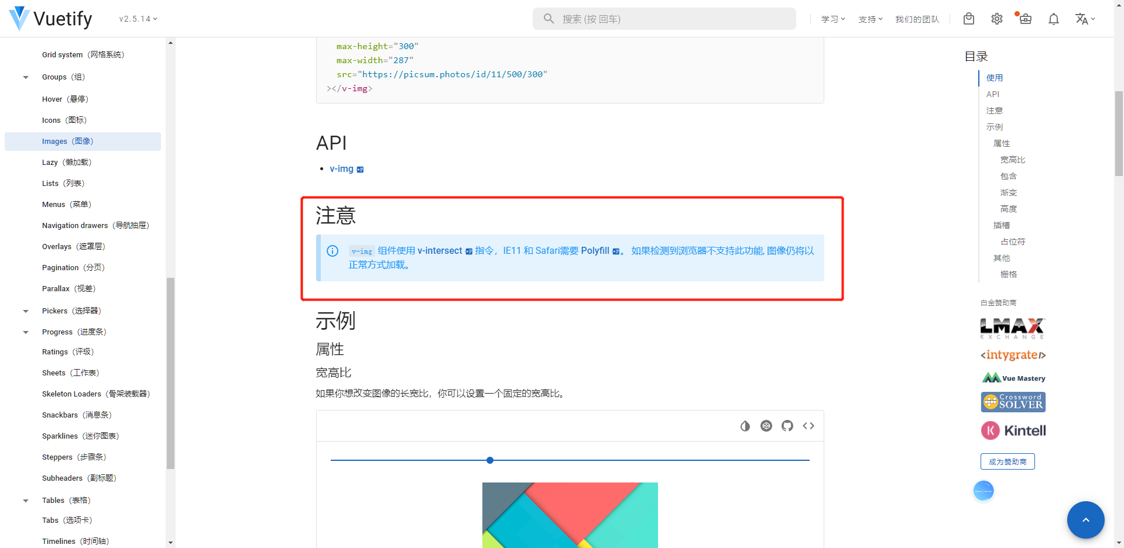Click the search magnifier icon

tap(549, 19)
